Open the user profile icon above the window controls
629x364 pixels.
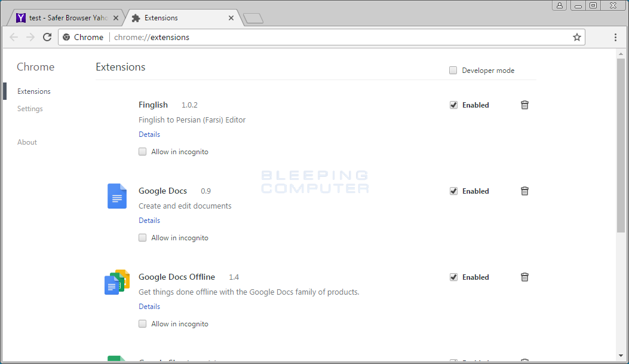pyautogui.click(x=559, y=5)
